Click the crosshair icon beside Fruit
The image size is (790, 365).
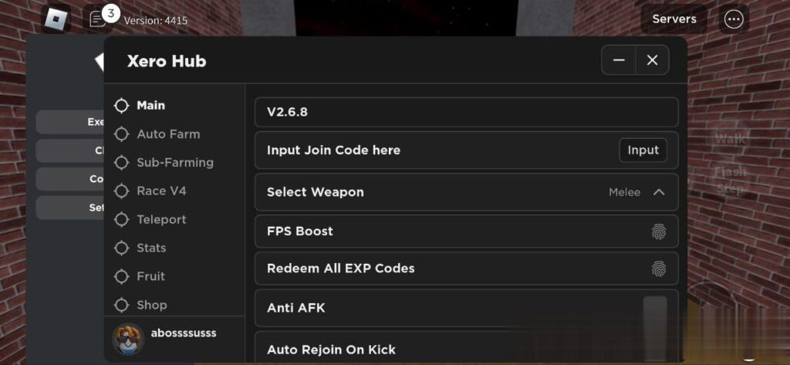point(121,276)
